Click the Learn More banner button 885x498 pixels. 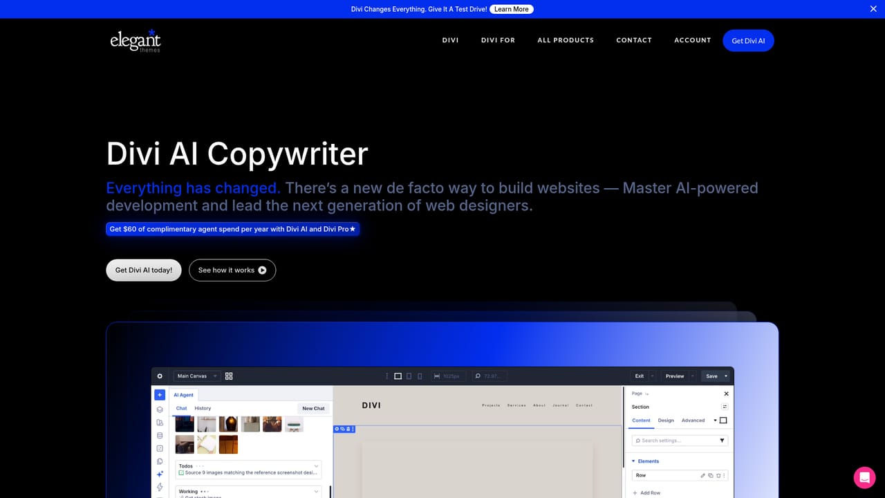pos(512,9)
